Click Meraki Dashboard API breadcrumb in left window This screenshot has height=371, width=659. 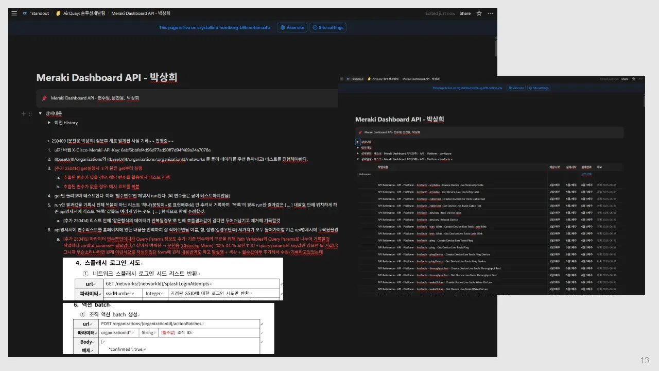pos(141,13)
